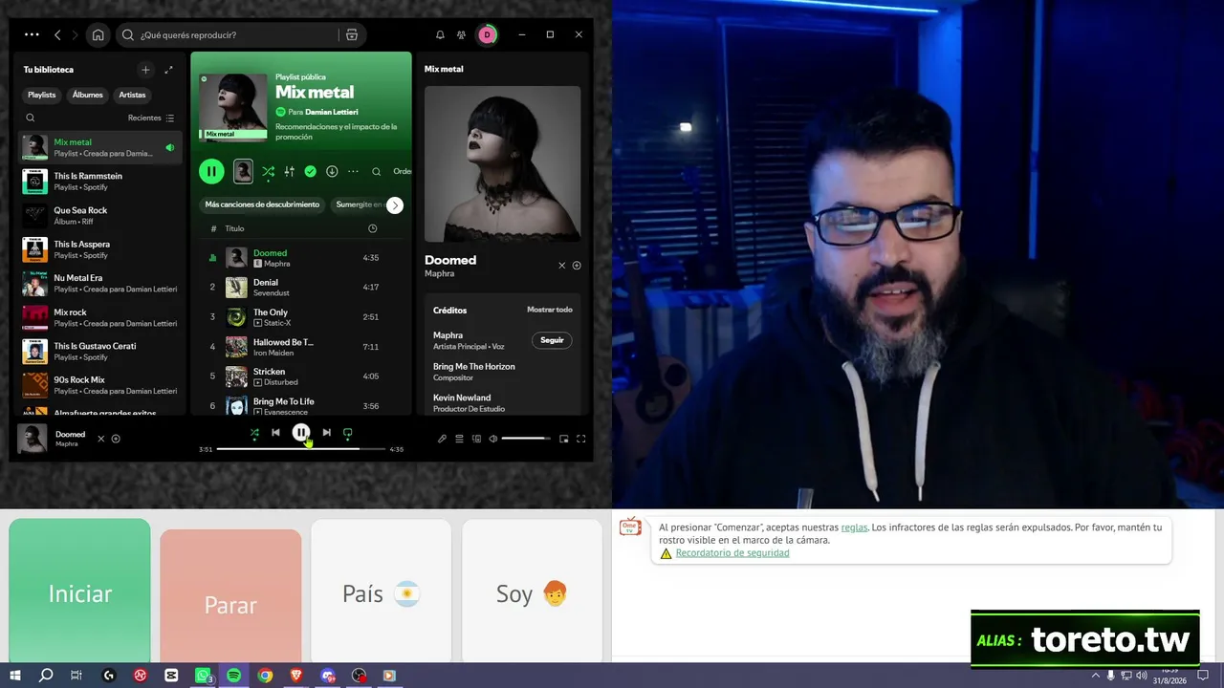Open Spotify Home via the house icon

coord(98,35)
